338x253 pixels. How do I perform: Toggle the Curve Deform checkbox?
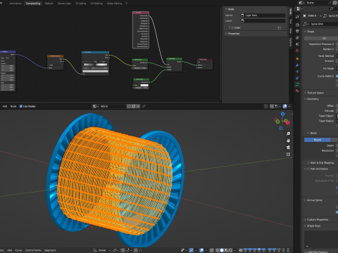(x=337, y=76)
